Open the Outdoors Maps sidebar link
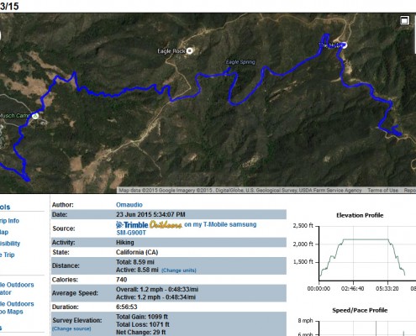This screenshot has height=336, width=416. [17, 307]
